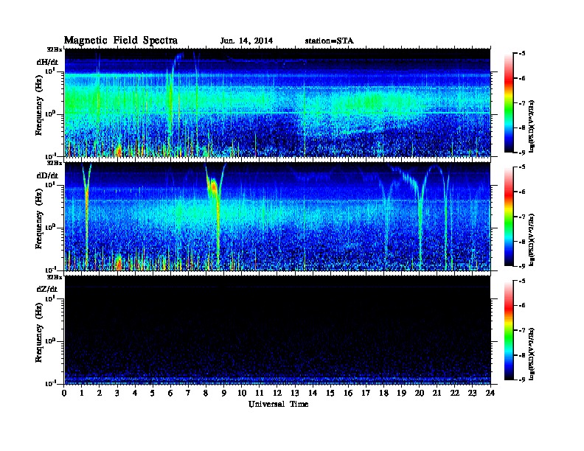Click the red spot near 3 UT at the bottom of the dH/dt spectrogram
The image size is (584, 451).
tap(119, 151)
